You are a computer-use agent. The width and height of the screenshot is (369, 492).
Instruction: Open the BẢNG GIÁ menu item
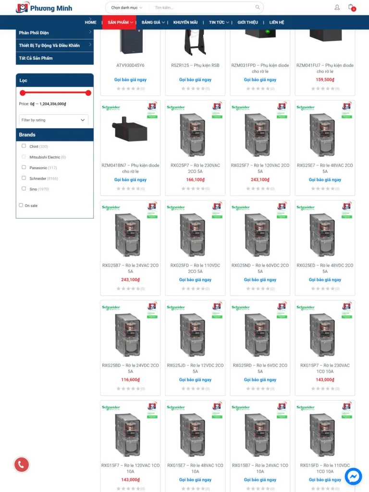point(151,22)
